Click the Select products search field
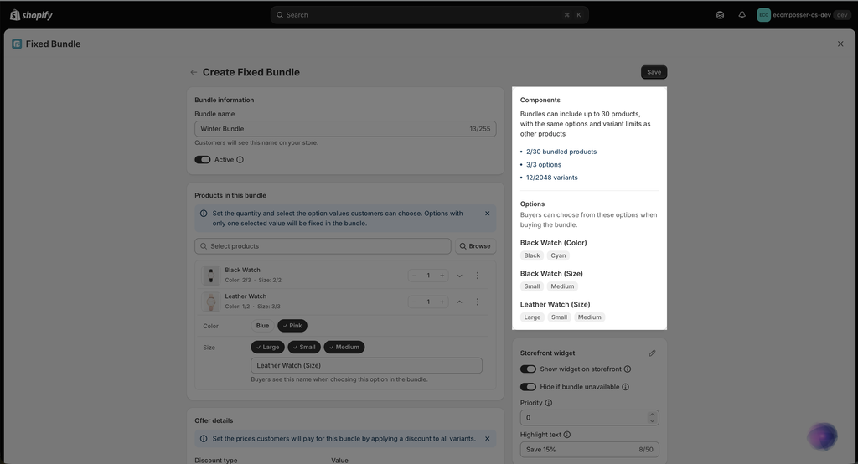The image size is (858, 464). pos(323,246)
